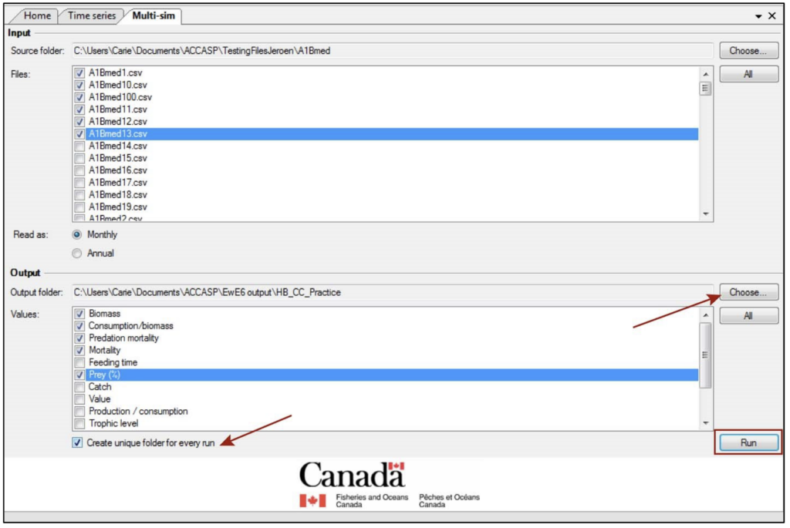
Task: Select the Monthly read-as option
Action: [x=77, y=234]
